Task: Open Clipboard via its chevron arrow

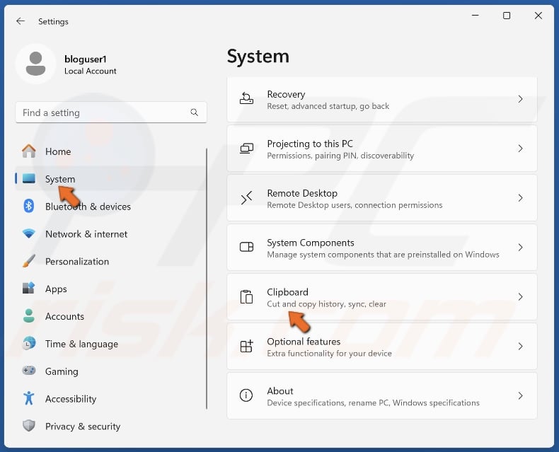Action: pyautogui.click(x=521, y=297)
